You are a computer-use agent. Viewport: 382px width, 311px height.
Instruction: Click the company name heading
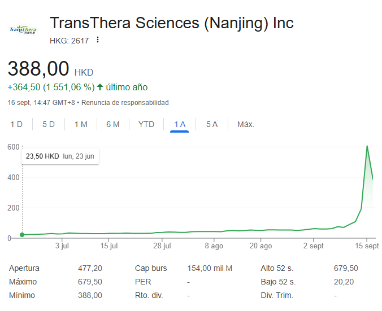[172, 23]
